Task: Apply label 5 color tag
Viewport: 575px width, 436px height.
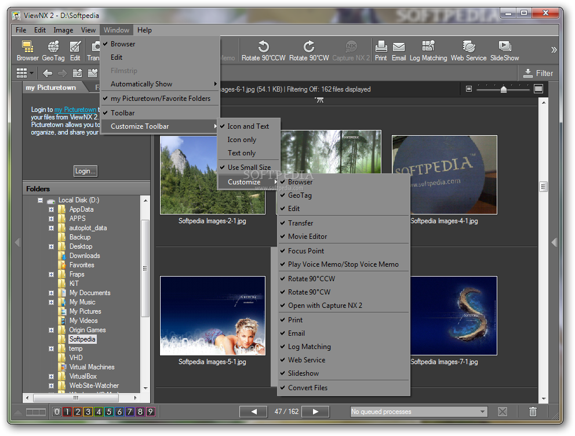Action: tap(109, 412)
